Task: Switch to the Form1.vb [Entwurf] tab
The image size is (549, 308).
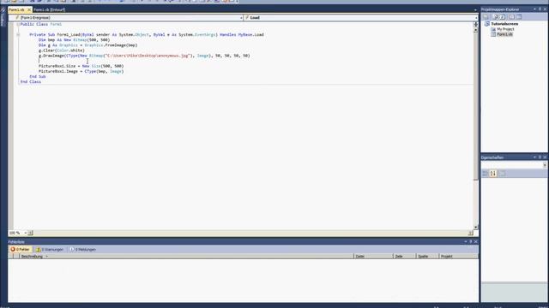Action: coord(50,9)
